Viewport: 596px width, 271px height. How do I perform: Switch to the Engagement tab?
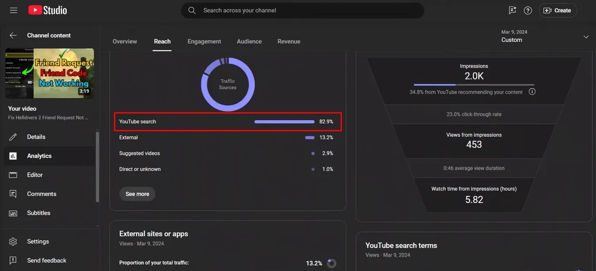(x=204, y=41)
